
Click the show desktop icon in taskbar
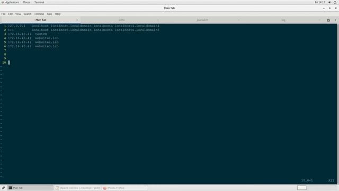click(x=3, y=188)
